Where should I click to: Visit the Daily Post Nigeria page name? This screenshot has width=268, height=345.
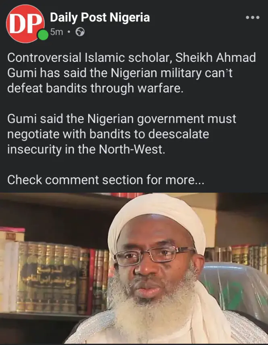tap(100, 17)
